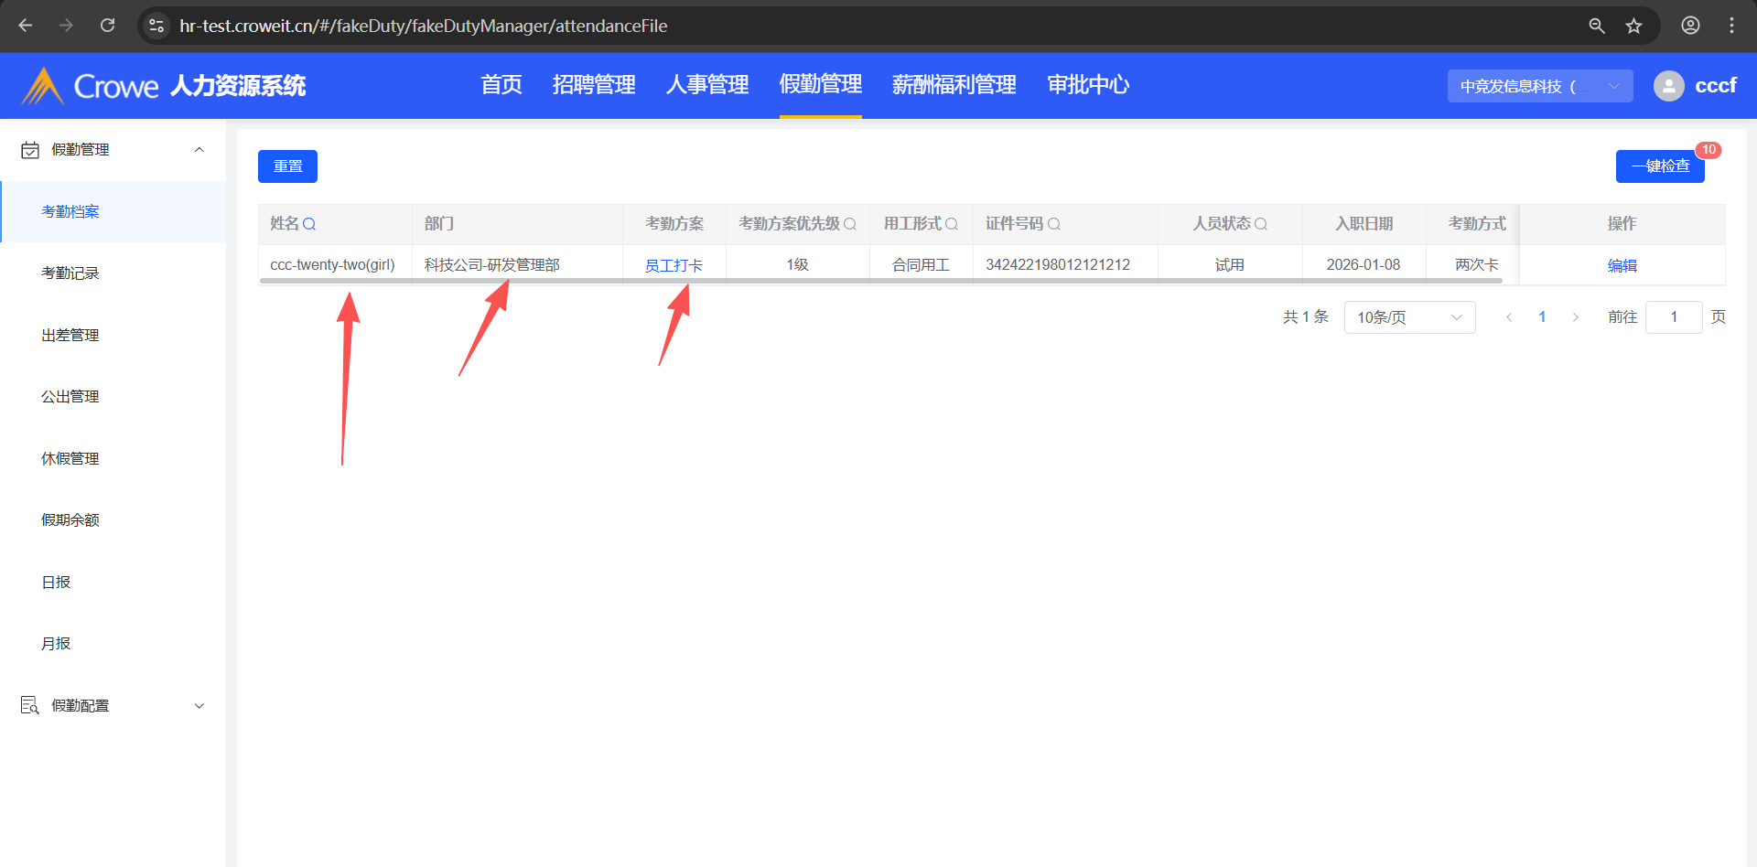This screenshot has width=1757, height=867.
Task: Click the search icon beside 证件号码
Action: pos(1054,224)
